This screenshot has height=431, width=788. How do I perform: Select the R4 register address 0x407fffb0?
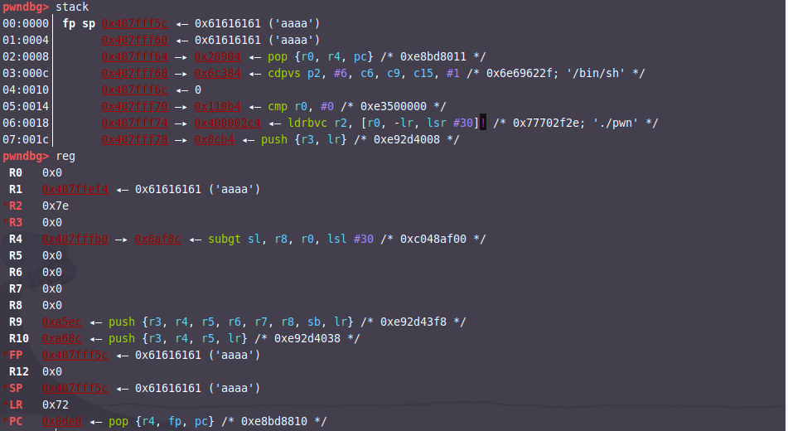(x=75, y=240)
